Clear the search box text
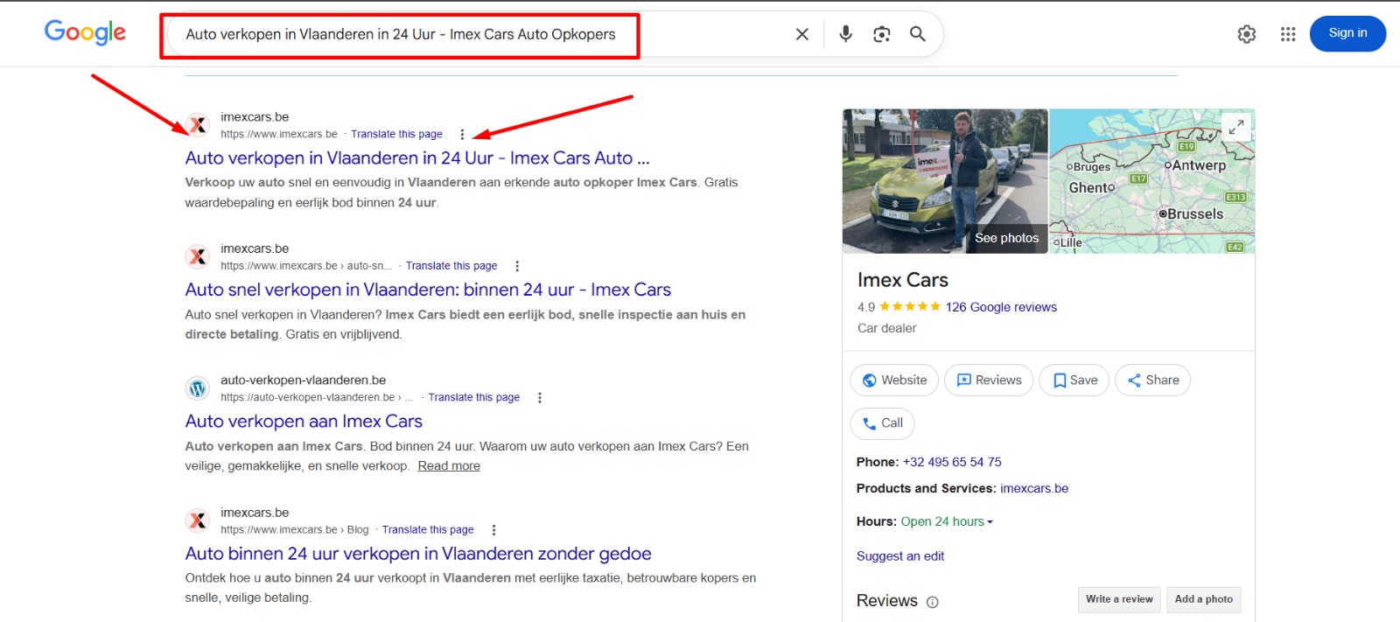 click(x=801, y=34)
